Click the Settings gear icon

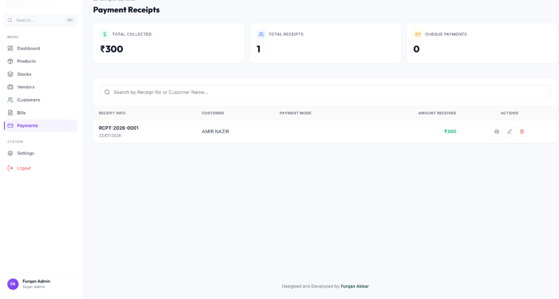(10, 153)
